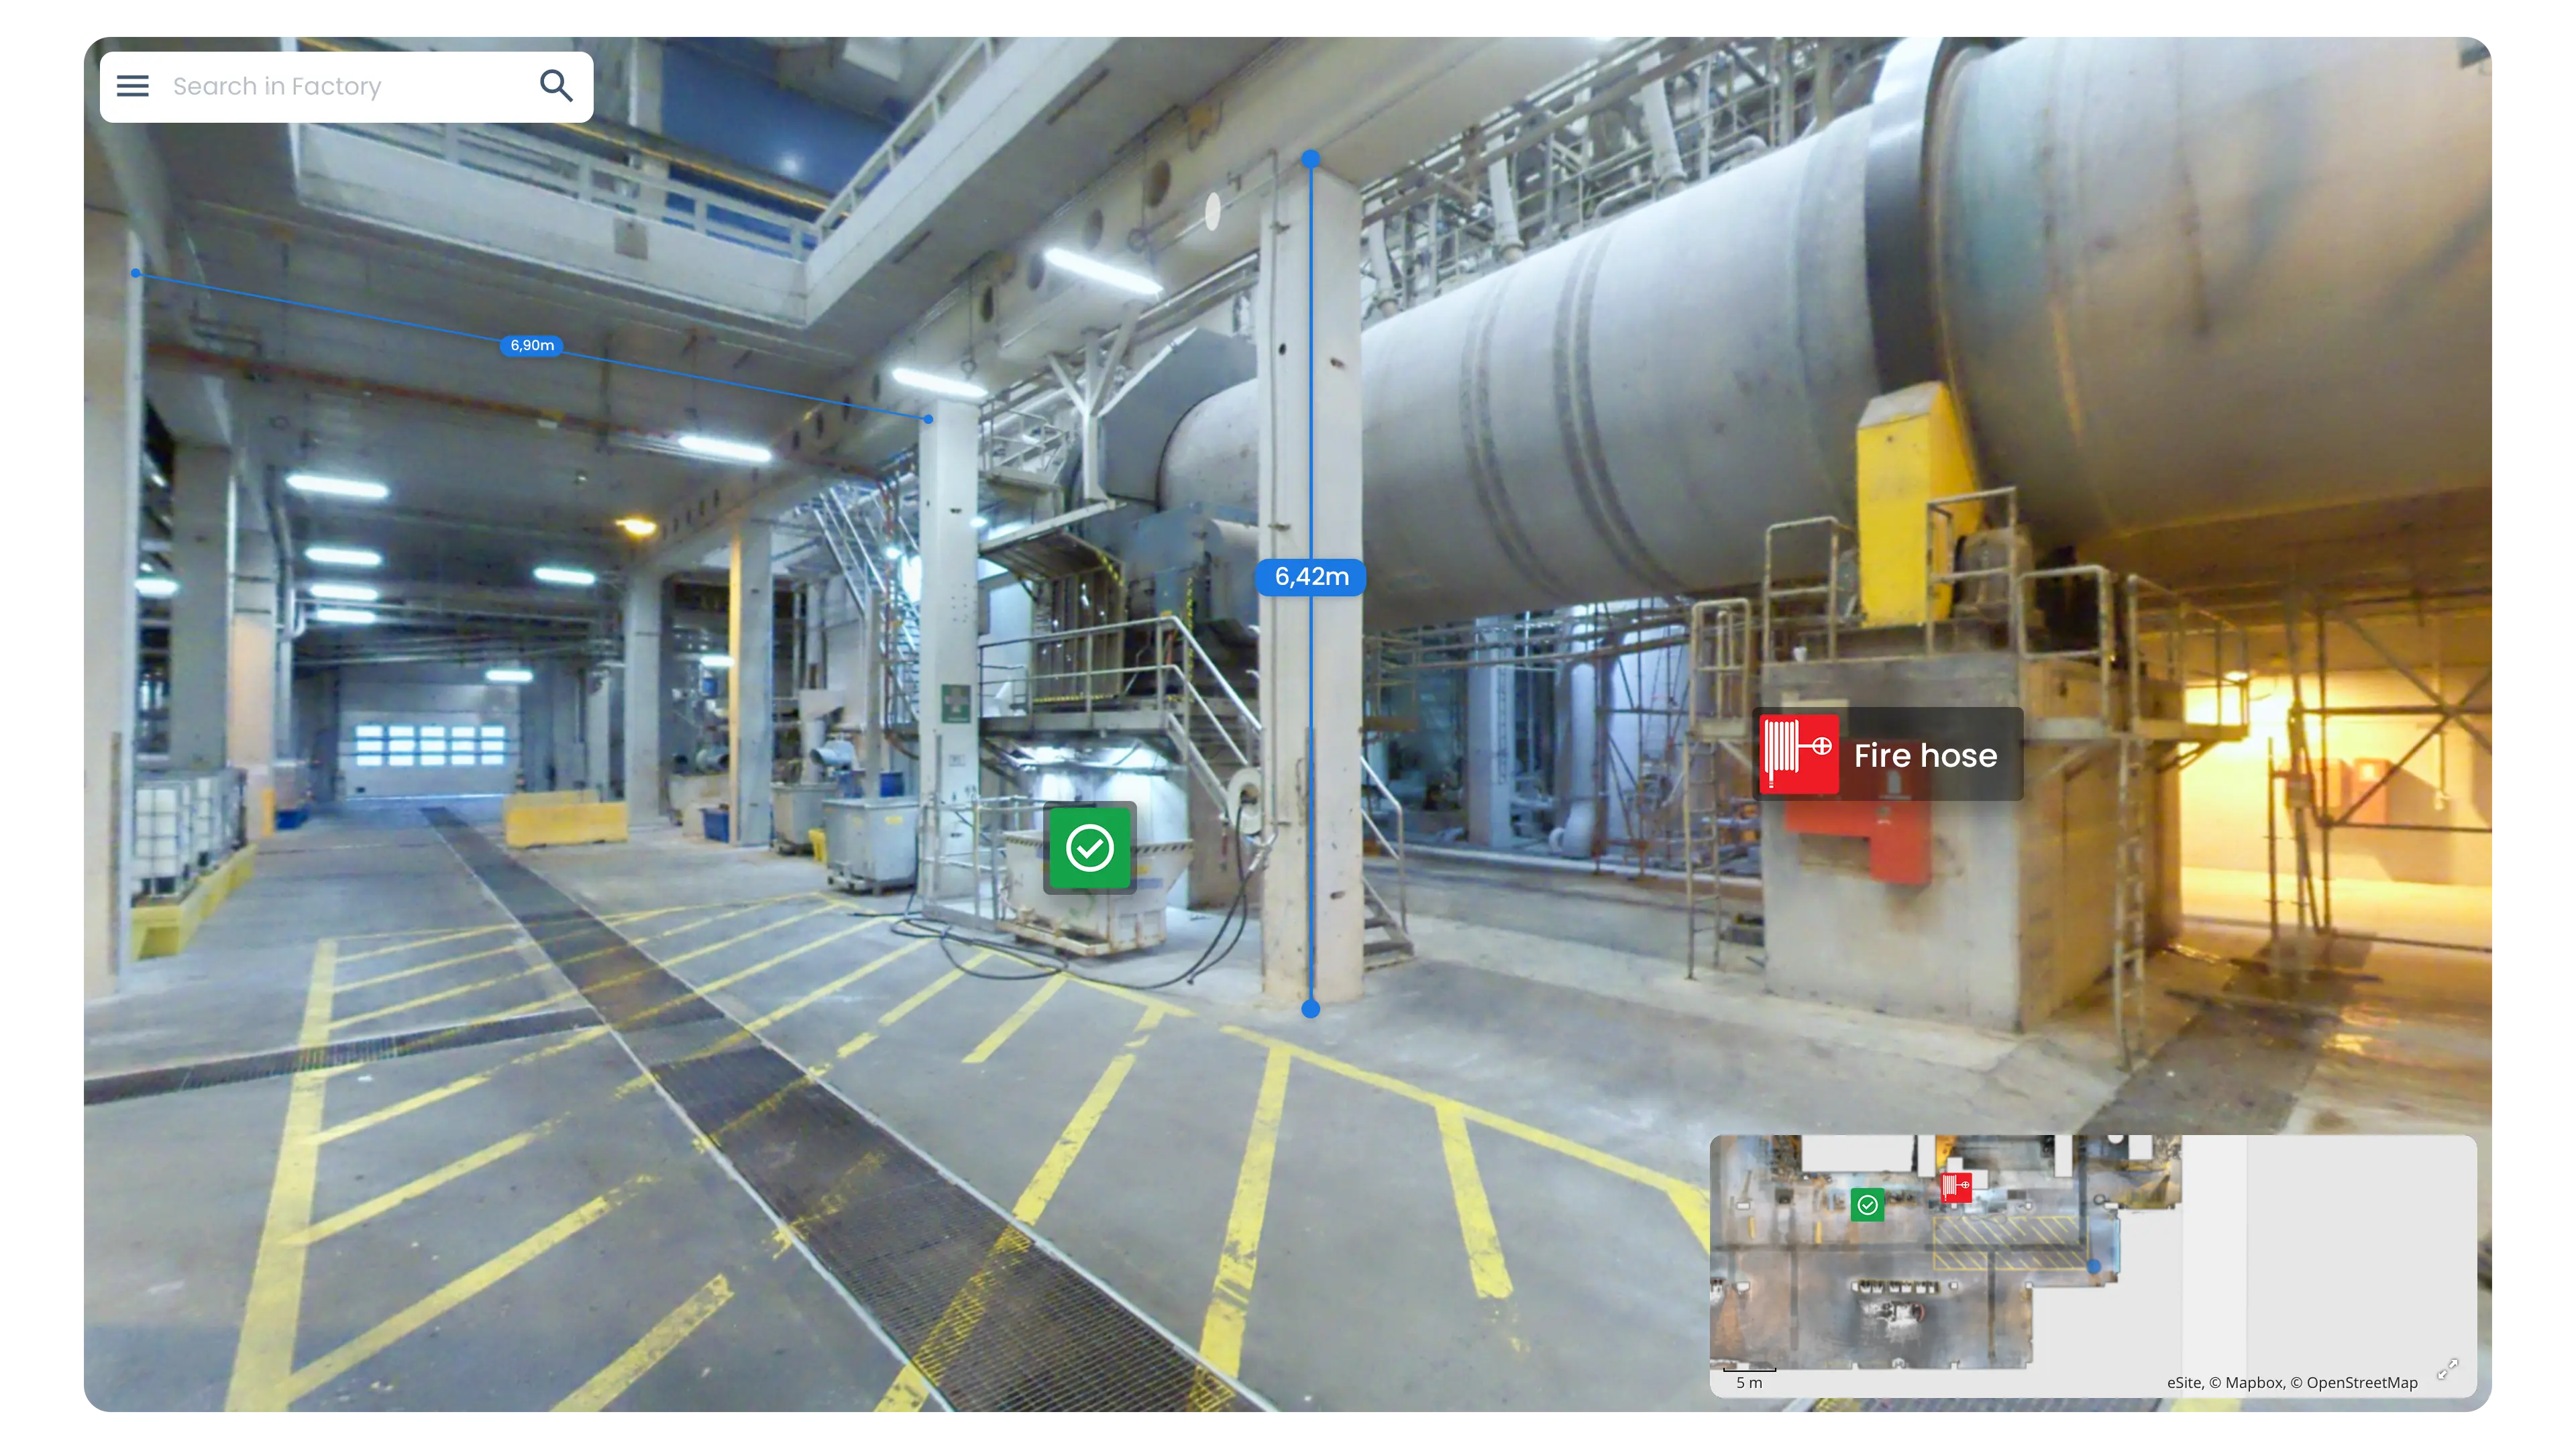2576x1449 pixels.
Task: Open the hamburger menu
Action: point(132,86)
